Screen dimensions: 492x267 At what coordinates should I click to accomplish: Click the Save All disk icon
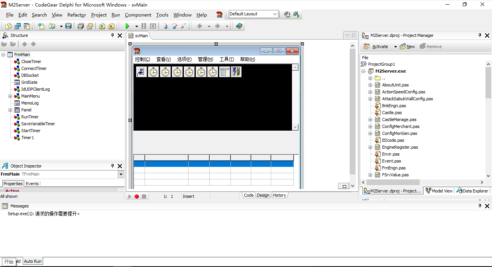(68, 26)
